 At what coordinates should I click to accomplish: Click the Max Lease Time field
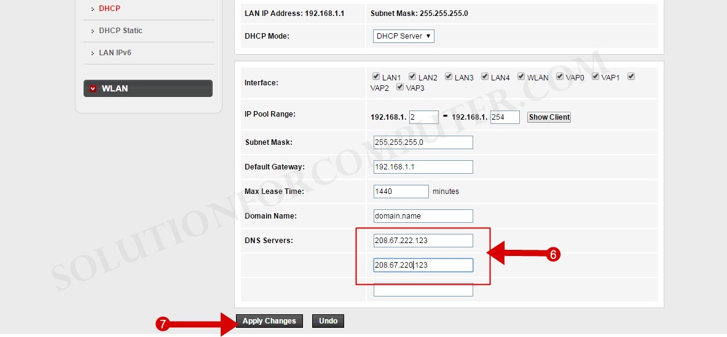[401, 192]
